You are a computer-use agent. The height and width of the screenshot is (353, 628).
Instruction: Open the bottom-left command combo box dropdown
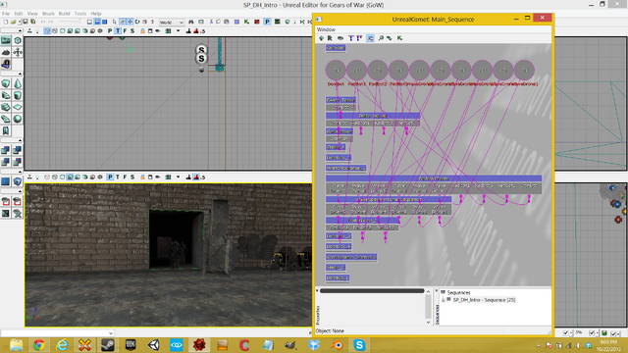pos(111,333)
